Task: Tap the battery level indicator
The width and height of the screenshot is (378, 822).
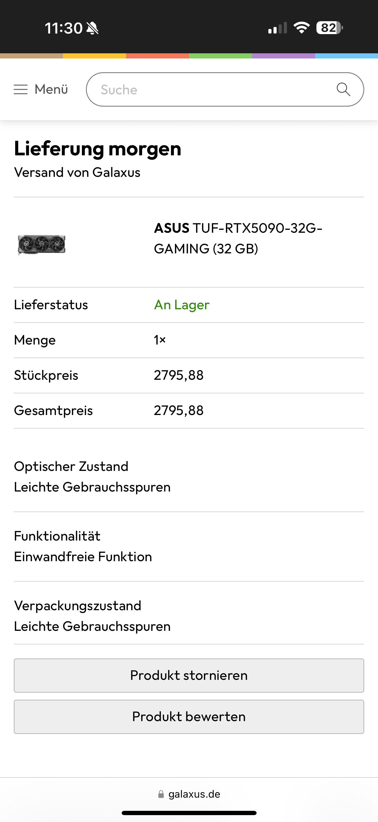Action: tap(329, 28)
